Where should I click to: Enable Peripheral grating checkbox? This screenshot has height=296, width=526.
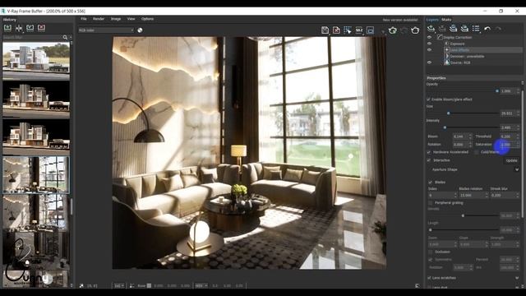coord(431,203)
